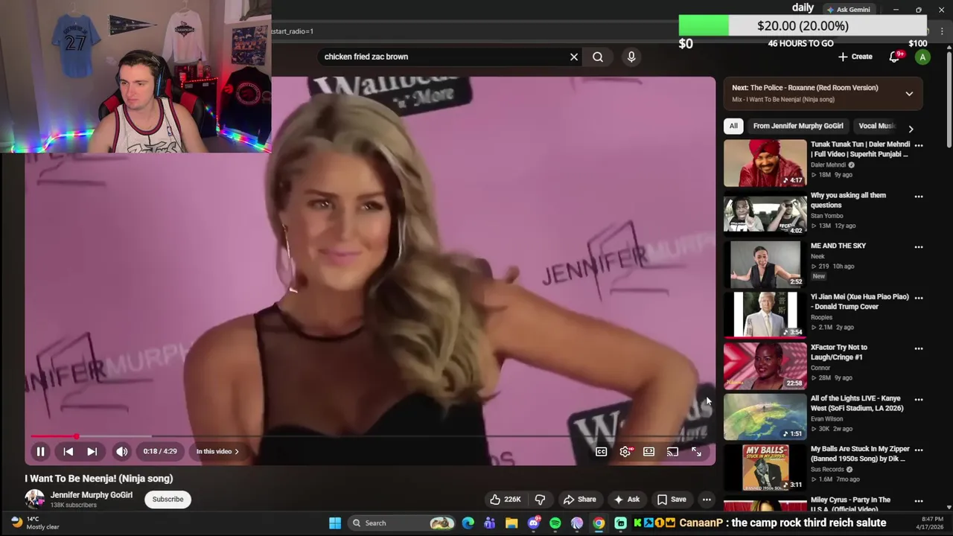Viewport: 953px width, 536px height.
Task: Open Tunak Tunak Tun video thumbnail
Action: click(765, 163)
